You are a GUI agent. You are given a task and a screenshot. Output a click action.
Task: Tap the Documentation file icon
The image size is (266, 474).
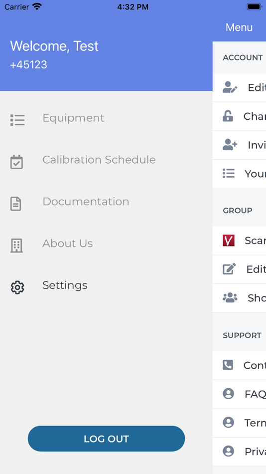[16, 204]
